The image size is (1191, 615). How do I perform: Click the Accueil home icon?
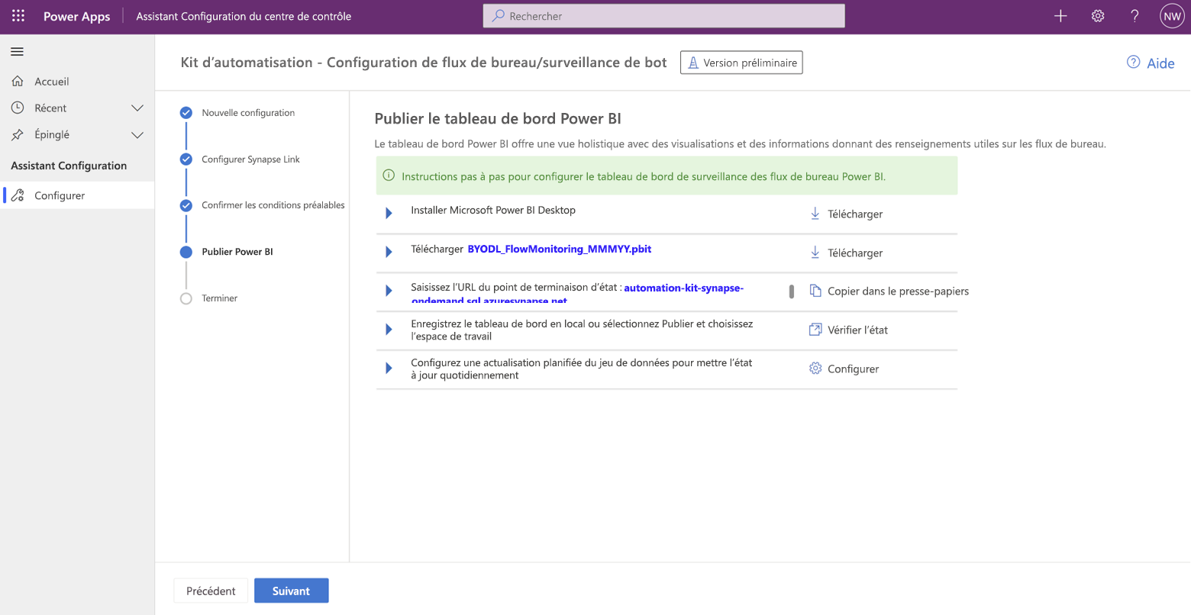pyautogui.click(x=18, y=81)
